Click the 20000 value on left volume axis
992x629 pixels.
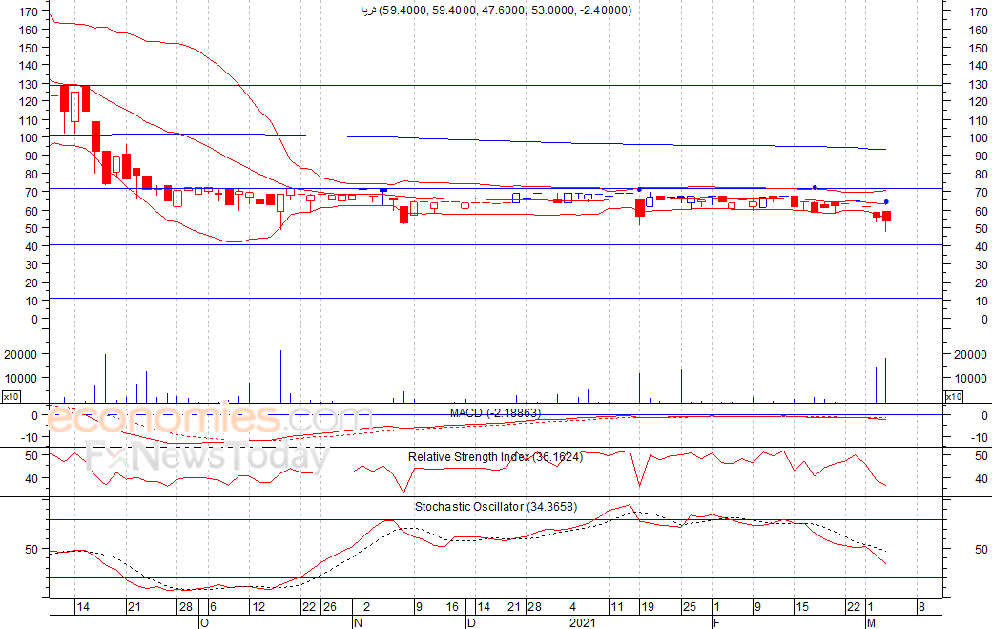[x=21, y=354]
